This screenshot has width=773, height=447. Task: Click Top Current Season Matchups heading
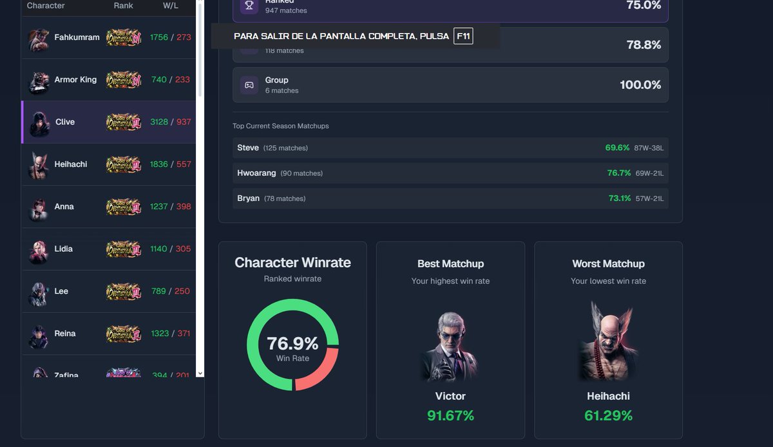[281, 126]
